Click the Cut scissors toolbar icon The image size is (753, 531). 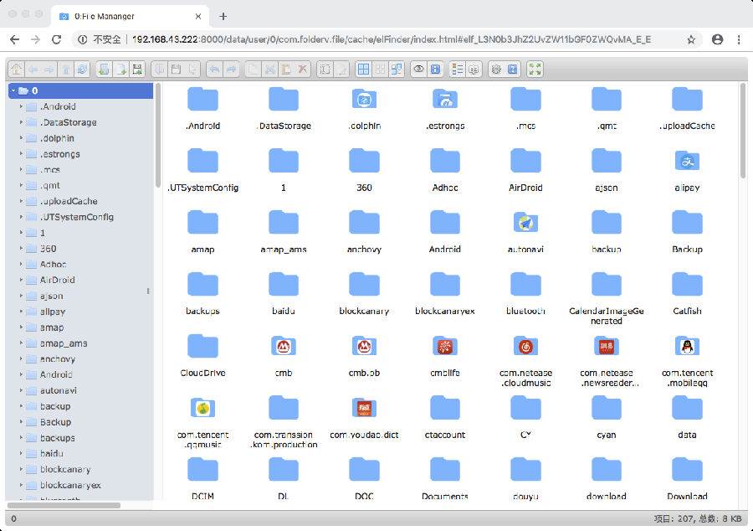click(269, 70)
